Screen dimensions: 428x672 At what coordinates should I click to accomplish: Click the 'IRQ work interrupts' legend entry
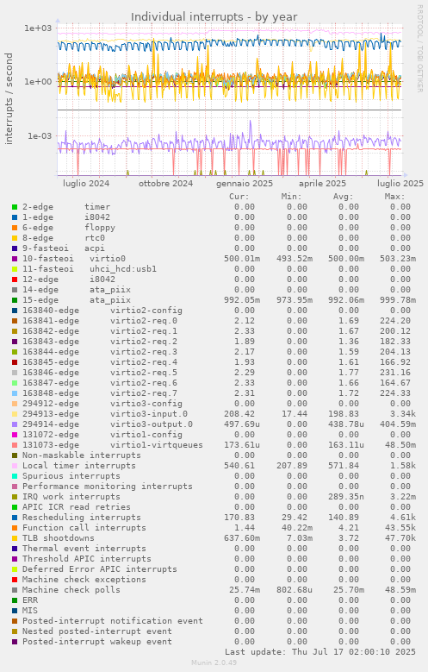[71, 497]
